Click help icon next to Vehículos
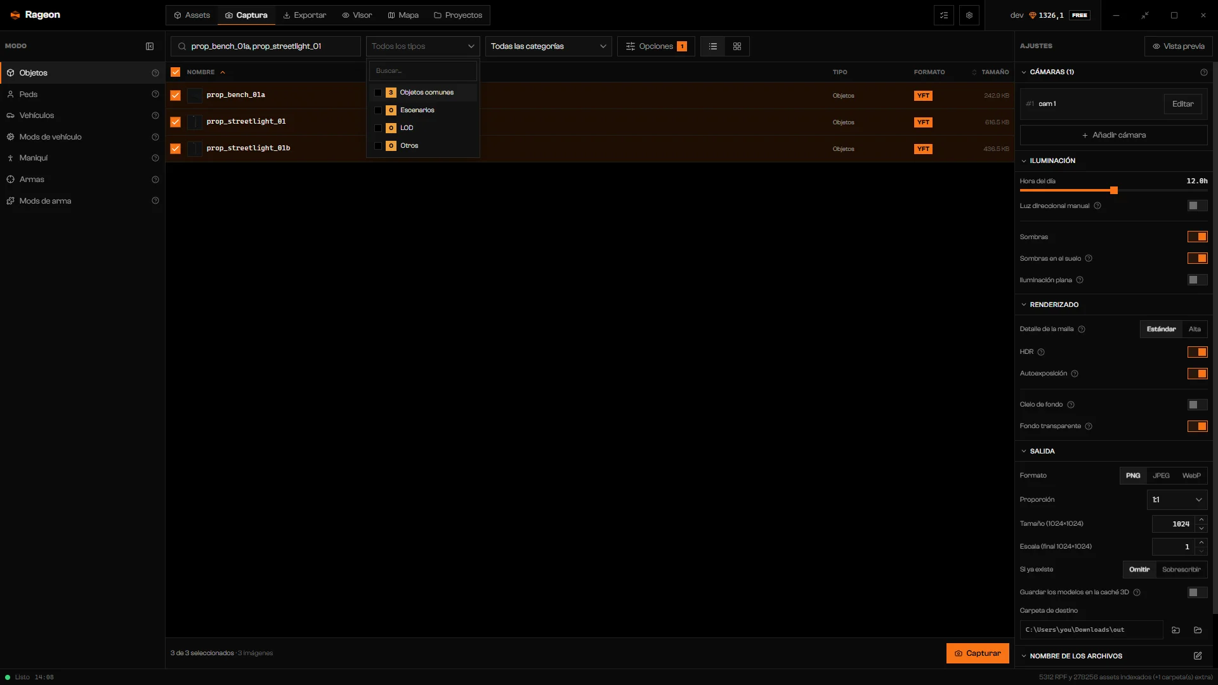This screenshot has height=685, width=1218. pos(155,115)
